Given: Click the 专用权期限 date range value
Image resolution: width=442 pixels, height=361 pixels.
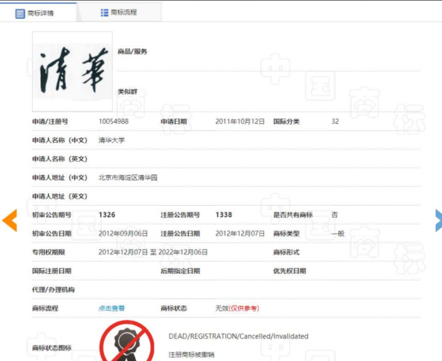Looking at the screenshot, I should point(153,252).
